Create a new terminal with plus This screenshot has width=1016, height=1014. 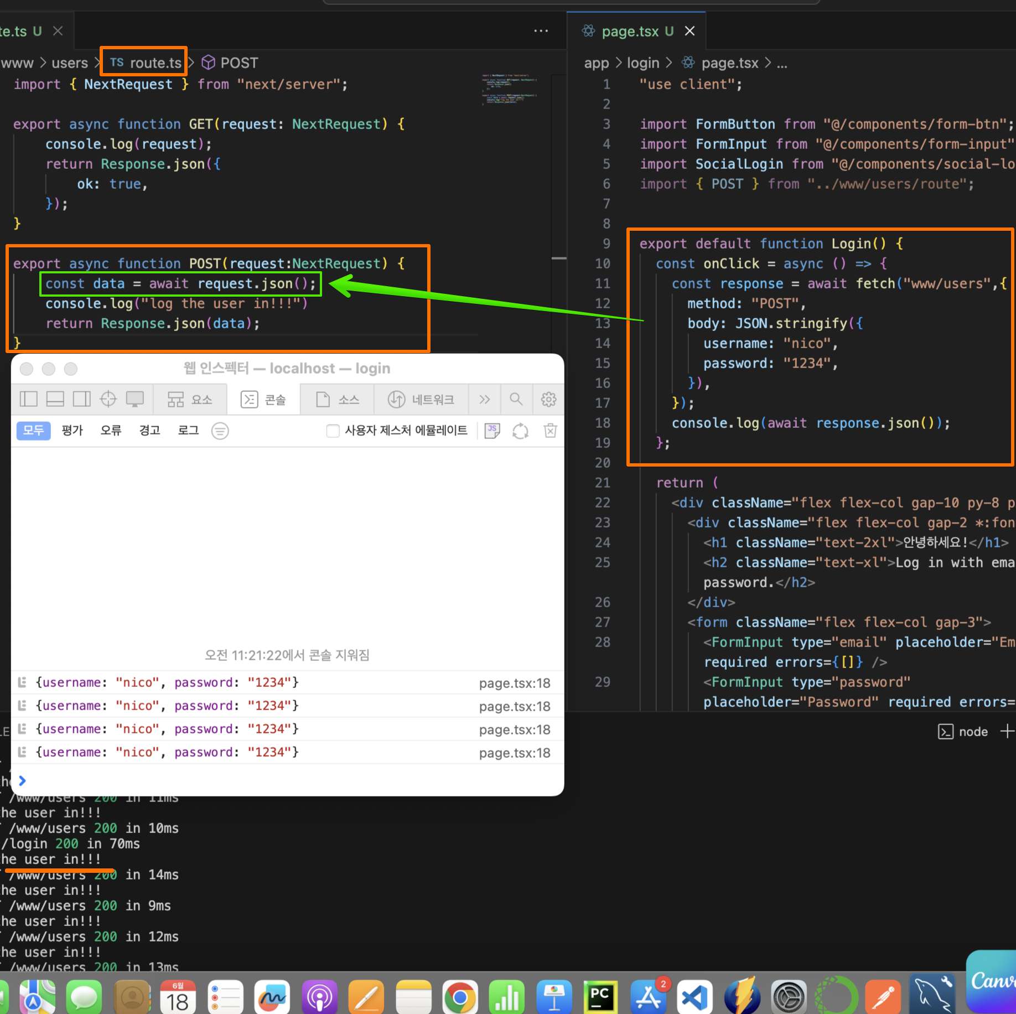coord(1007,731)
